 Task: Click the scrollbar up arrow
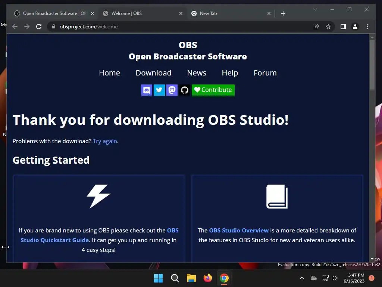click(x=372, y=37)
